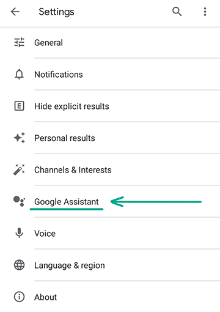The width and height of the screenshot is (220, 312).
Task: Tap the Google Assistant dots icon
Action: (19, 201)
